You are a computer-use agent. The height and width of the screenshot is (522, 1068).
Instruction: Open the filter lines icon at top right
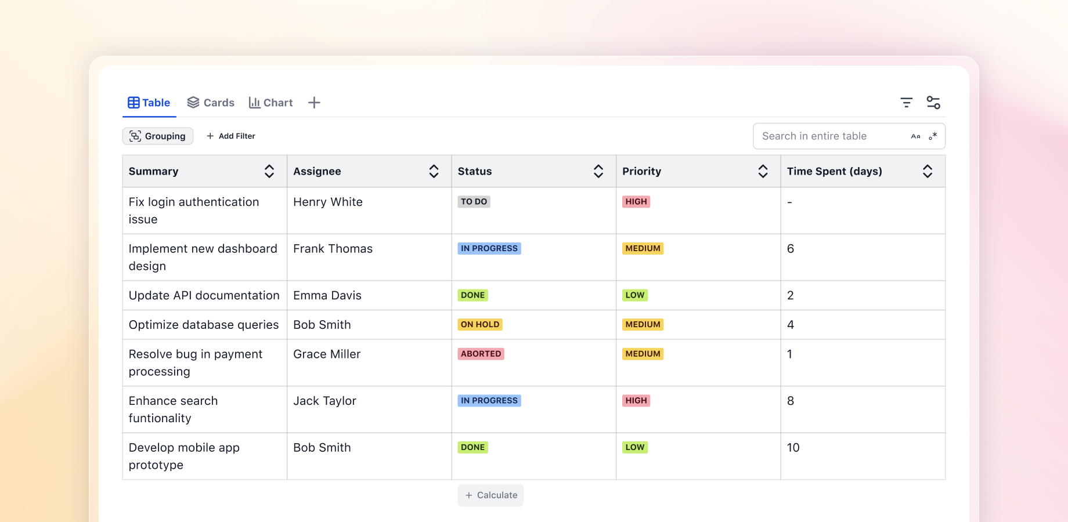tap(906, 103)
